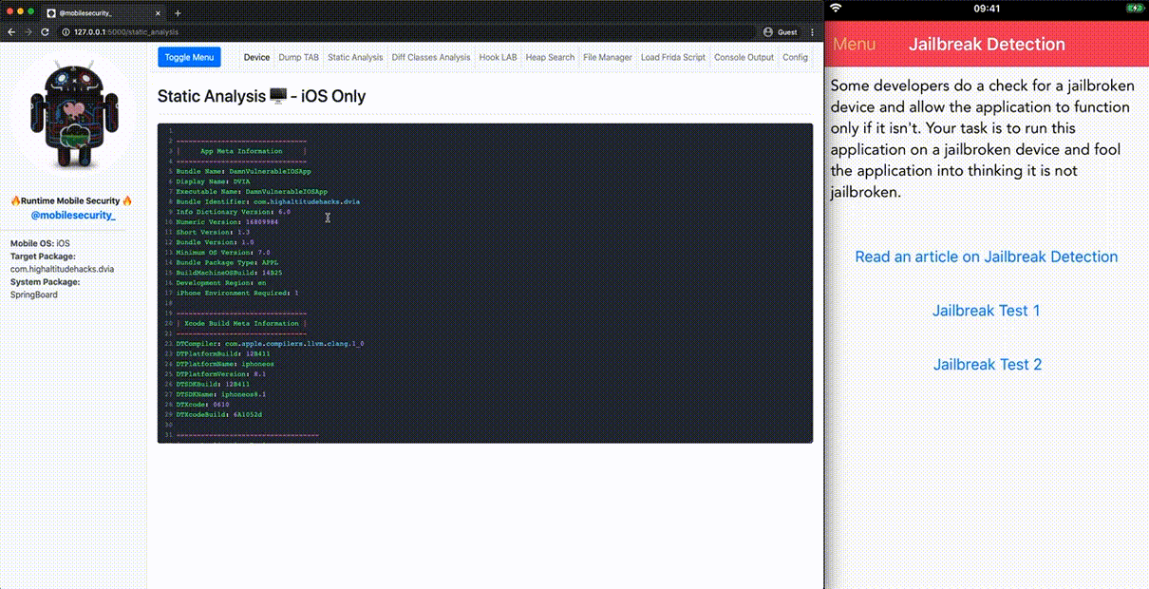Click the @mobilesecurity_ link in sidebar
1149x589 pixels.
73,216
